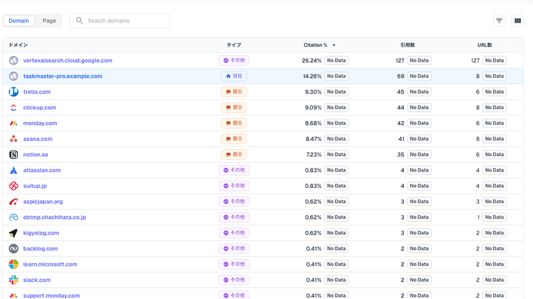Click the learn.microsoft.com logo icon
The width and height of the screenshot is (533, 299).
[x=14, y=264]
